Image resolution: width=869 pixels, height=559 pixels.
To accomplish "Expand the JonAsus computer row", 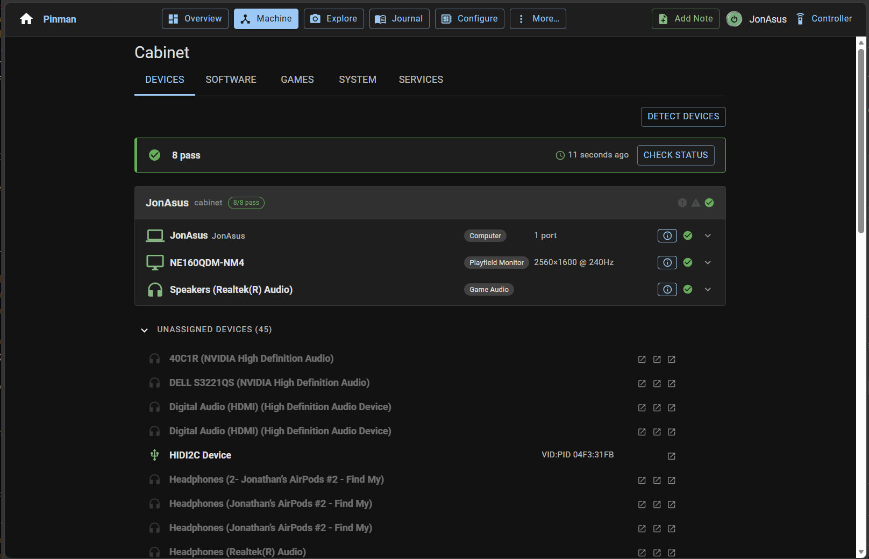I will click(708, 235).
